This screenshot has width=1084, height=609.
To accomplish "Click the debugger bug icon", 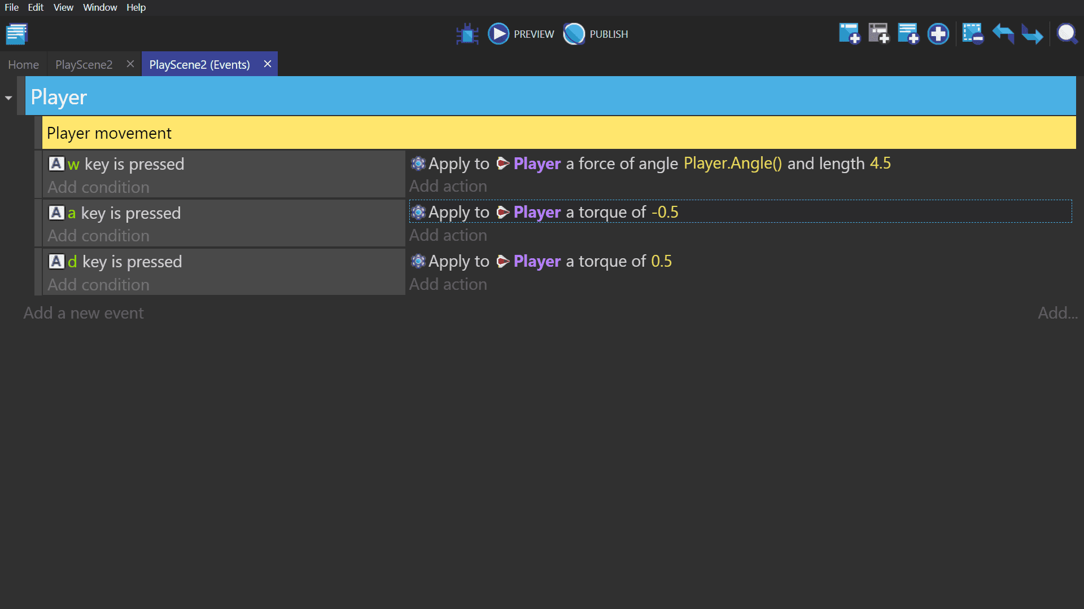I will [467, 34].
